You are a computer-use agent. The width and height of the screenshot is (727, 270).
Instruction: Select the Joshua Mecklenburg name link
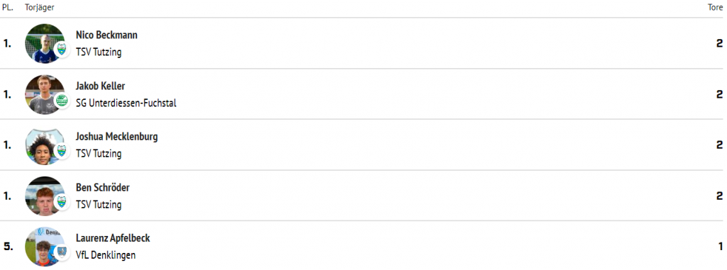(117, 137)
